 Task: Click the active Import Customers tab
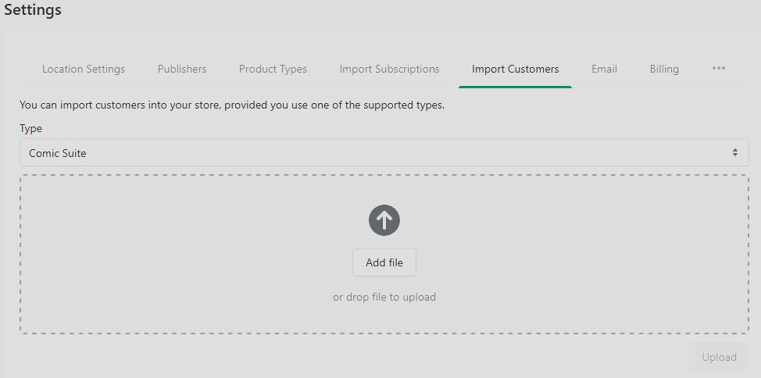pyautogui.click(x=516, y=69)
